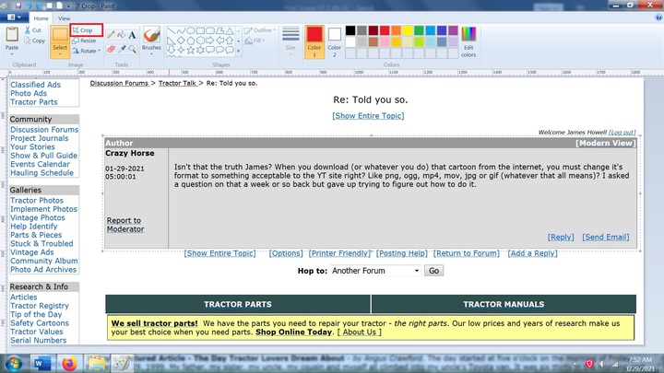This screenshot has width=664, height=373.
Task: Choose the Polygon shape
Action: pos(219,31)
